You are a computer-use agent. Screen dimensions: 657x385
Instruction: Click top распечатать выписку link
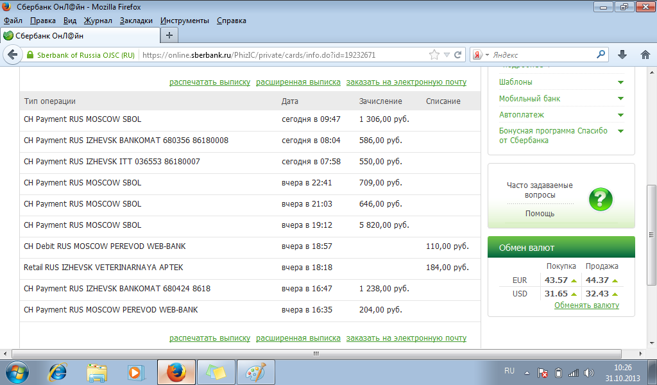coord(210,82)
